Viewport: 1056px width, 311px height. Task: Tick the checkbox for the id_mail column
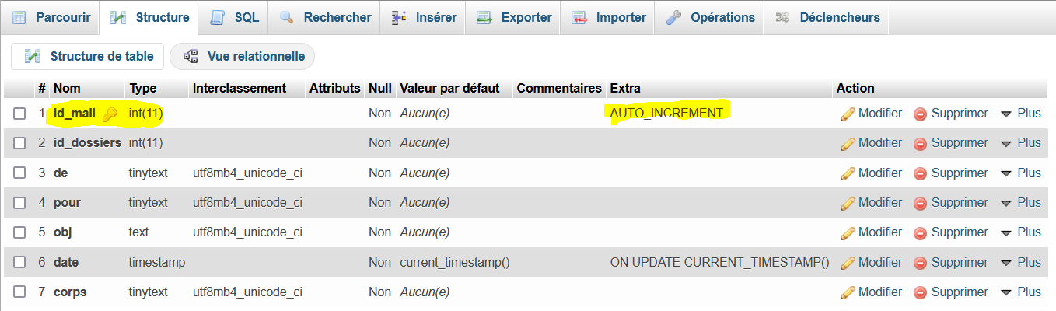coord(19,114)
